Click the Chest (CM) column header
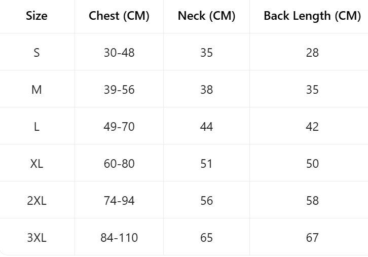Image resolution: width=368 pixels, height=257 pixels. (x=119, y=16)
